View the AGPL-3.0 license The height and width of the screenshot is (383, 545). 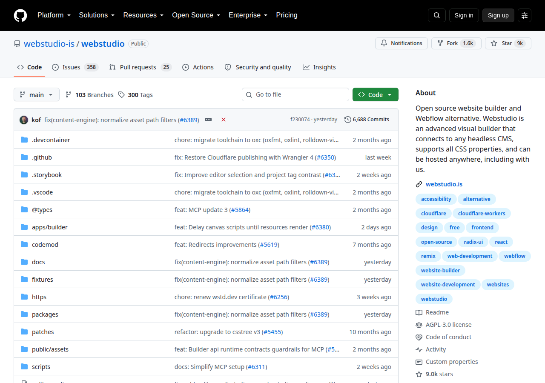coord(448,325)
